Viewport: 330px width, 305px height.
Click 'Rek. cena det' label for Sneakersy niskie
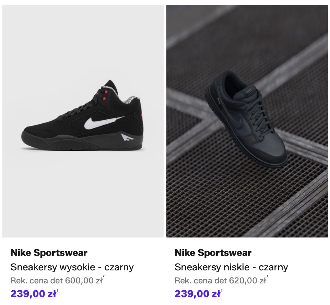(x=201, y=281)
